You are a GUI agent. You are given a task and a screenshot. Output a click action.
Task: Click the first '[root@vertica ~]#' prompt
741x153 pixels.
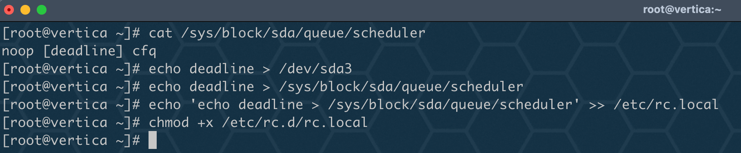[x=71, y=33]
